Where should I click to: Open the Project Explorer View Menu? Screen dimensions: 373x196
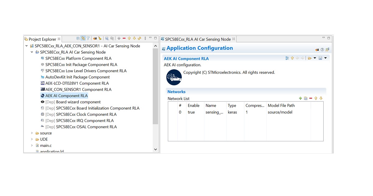pyautogui.click(x=145, y=39)
